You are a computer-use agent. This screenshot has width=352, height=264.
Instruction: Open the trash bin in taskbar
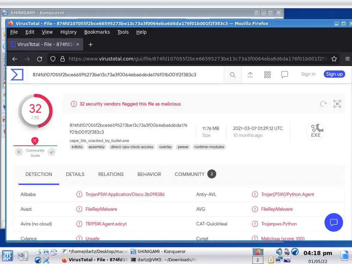pyautogui.click(x=344, y=256)
